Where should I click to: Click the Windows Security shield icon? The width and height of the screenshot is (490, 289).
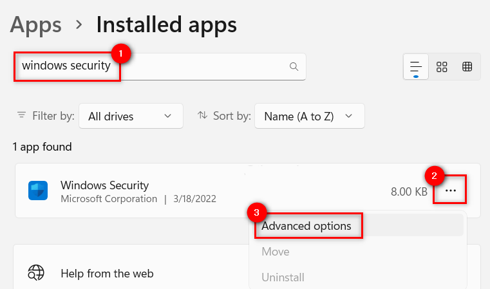point(38,191)
